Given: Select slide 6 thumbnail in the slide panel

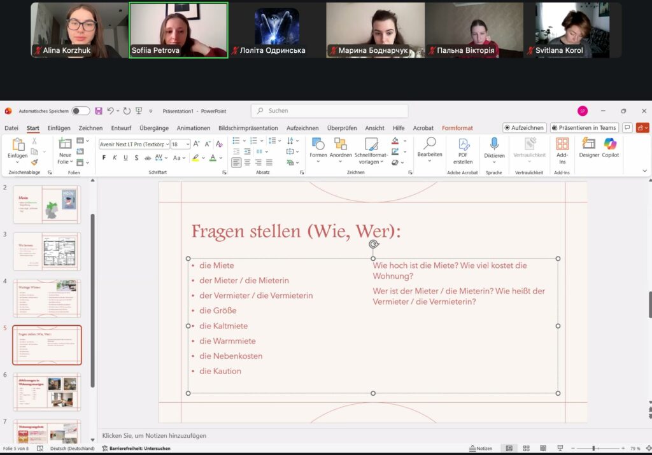Looking at the screenshot, I should coord(47,391).
